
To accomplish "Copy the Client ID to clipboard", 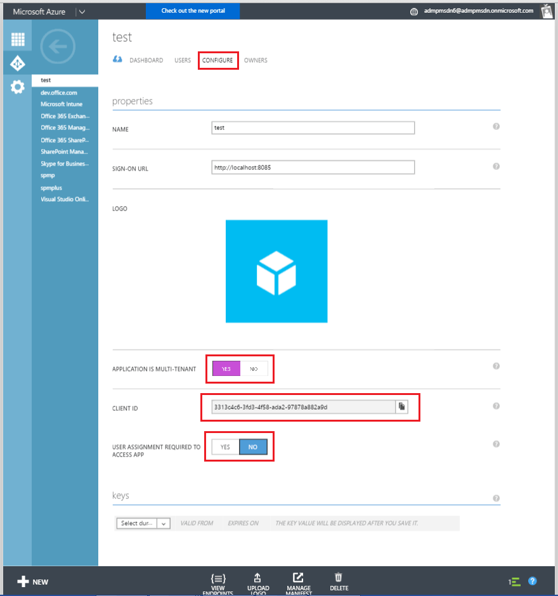I will coord(401,406).
